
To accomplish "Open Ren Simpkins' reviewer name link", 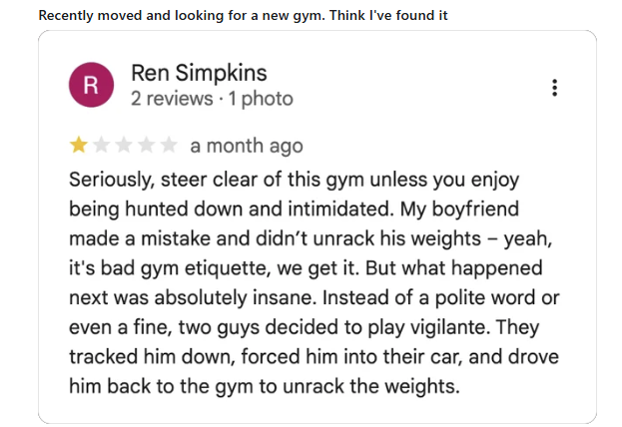I will pos(199,74).
